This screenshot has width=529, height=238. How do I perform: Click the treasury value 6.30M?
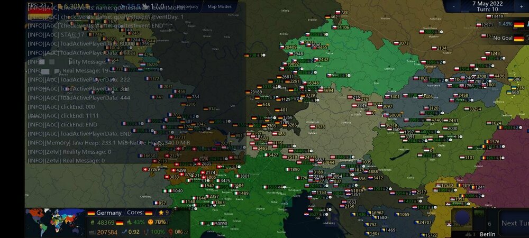click(x=74, y=6)
